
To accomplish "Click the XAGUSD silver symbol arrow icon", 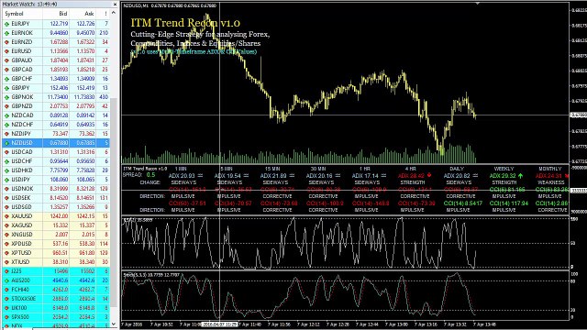I will click(x=6, y=225).
